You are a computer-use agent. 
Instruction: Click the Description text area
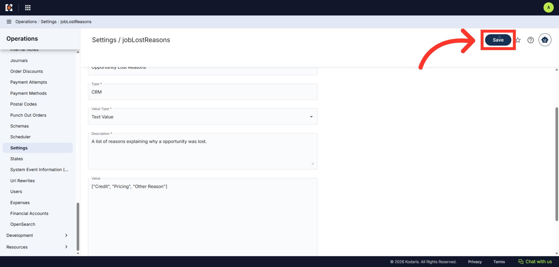203,151
